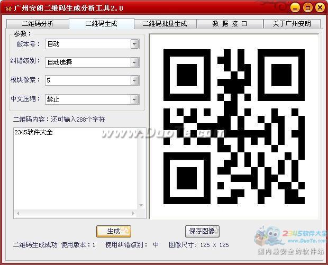Click the 图像尺寸: 125 X 125 status text

(x=199, y=245)
